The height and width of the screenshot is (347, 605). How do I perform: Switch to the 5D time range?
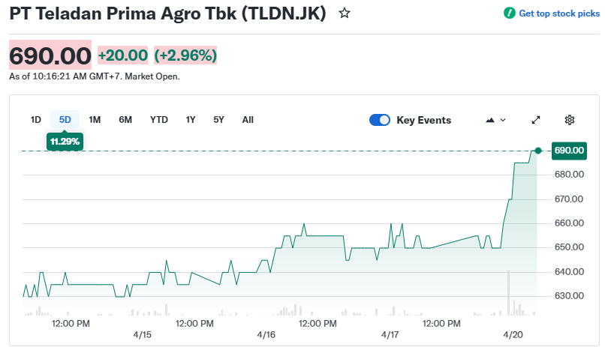[65, 120]
